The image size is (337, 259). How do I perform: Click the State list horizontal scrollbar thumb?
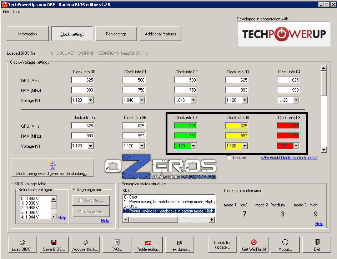point(154,219)
